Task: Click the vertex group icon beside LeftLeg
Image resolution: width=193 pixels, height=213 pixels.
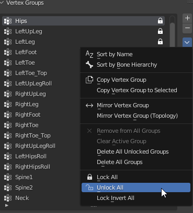Action: 8,42
